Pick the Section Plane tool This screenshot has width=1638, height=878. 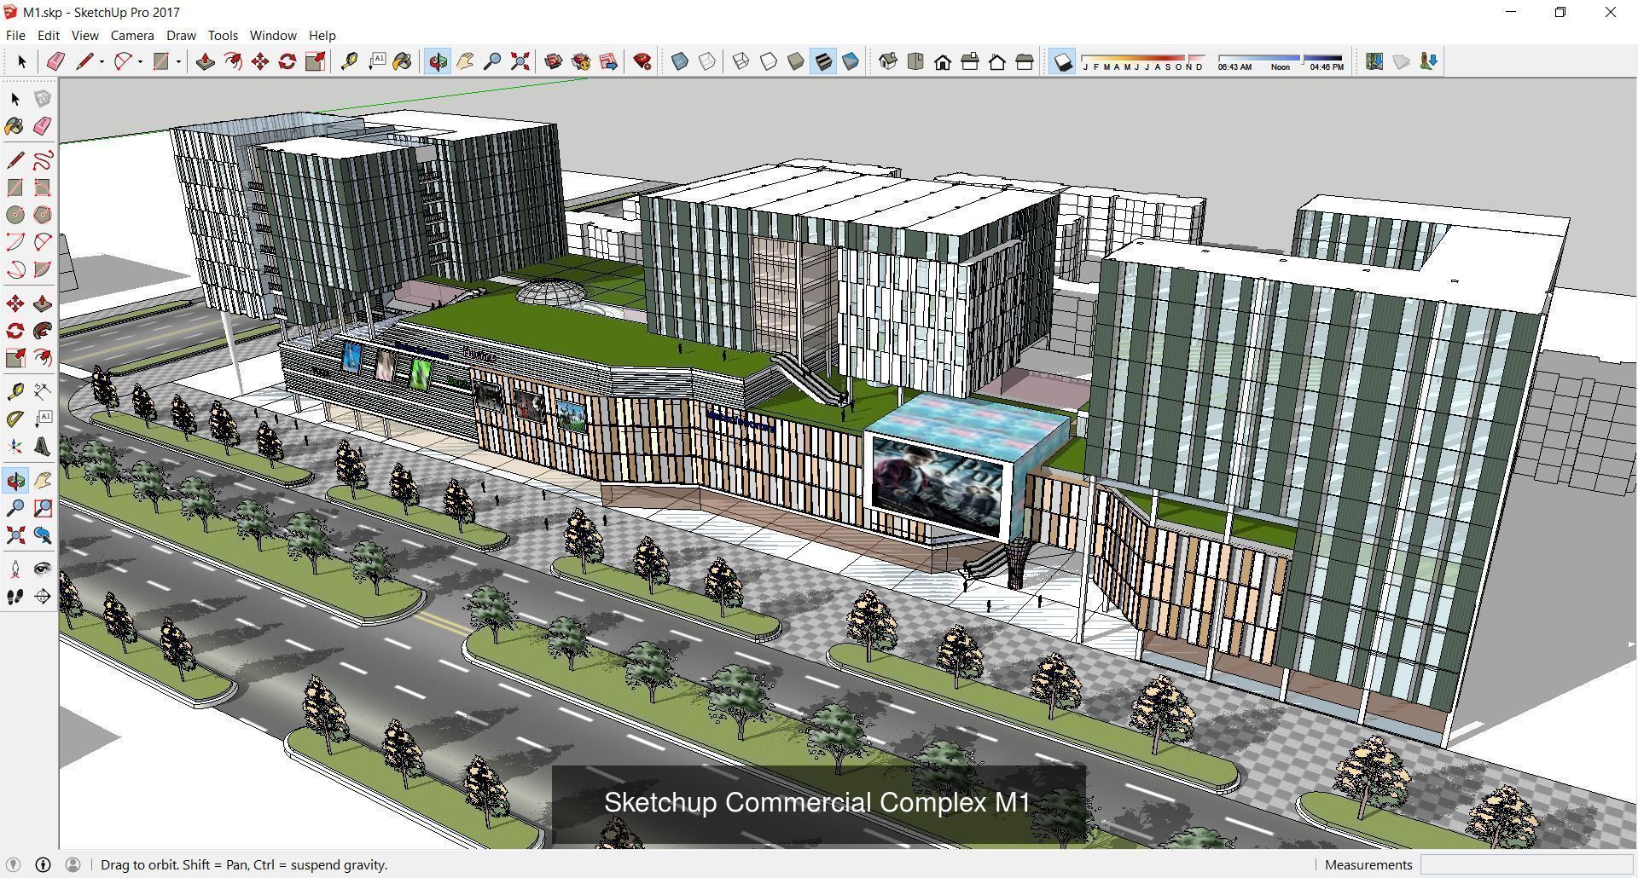(x=43, y=597)
